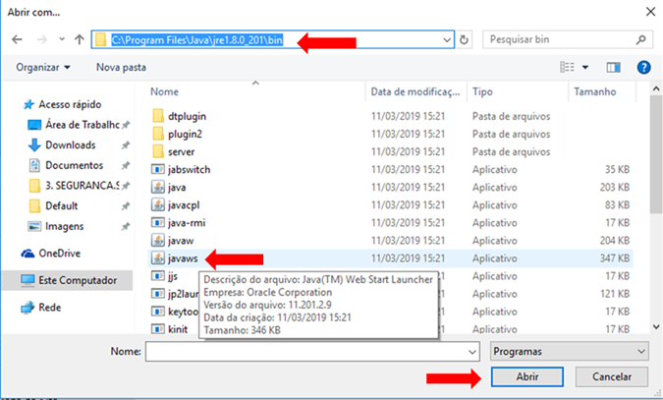This screenshot has height=400, width=663.
Task: Sort by the Nome column
Action: click(164, 91)
